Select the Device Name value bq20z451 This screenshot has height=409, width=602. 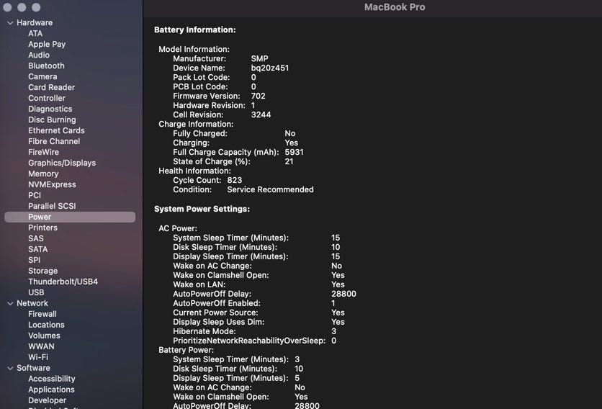click(270, 68)
